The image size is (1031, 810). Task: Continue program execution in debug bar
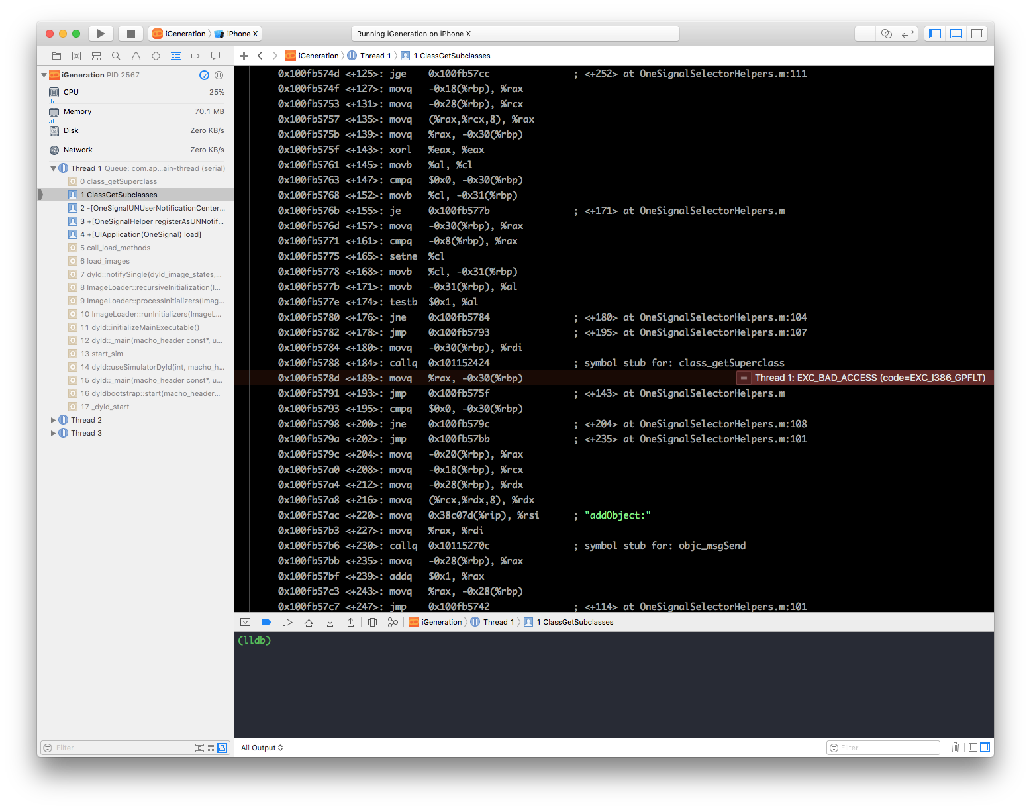pyautogui.click(x=287, y=623)
